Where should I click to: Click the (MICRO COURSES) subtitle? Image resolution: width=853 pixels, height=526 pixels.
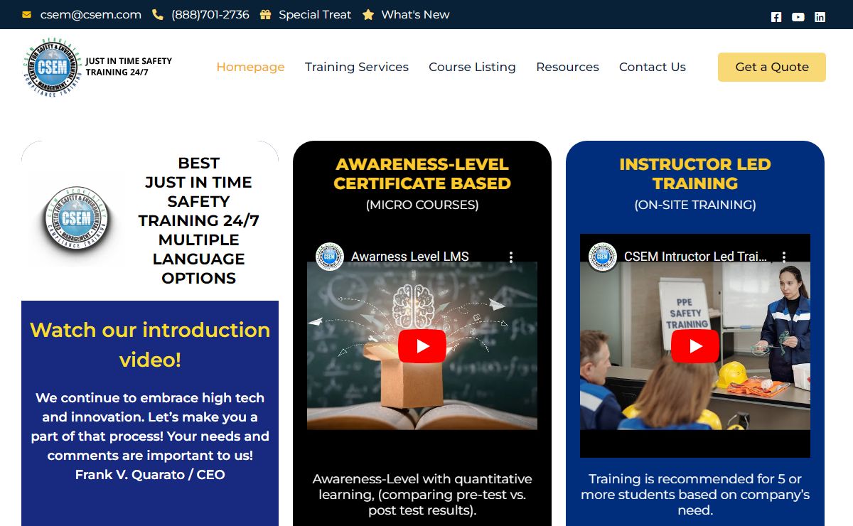click(x=422, y=205)
